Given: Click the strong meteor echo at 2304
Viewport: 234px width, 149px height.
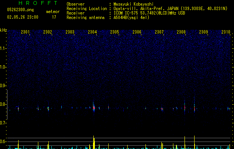Looking at the screenshot, I should tap(94, 107).
